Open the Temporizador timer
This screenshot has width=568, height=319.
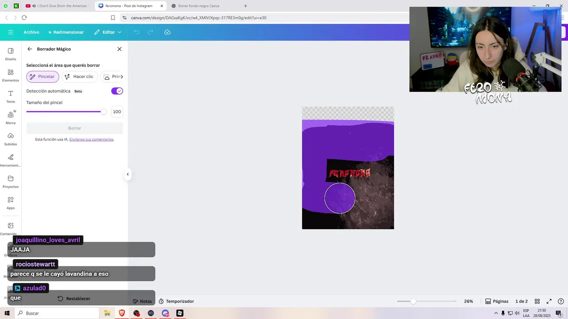tap(176, 301)
